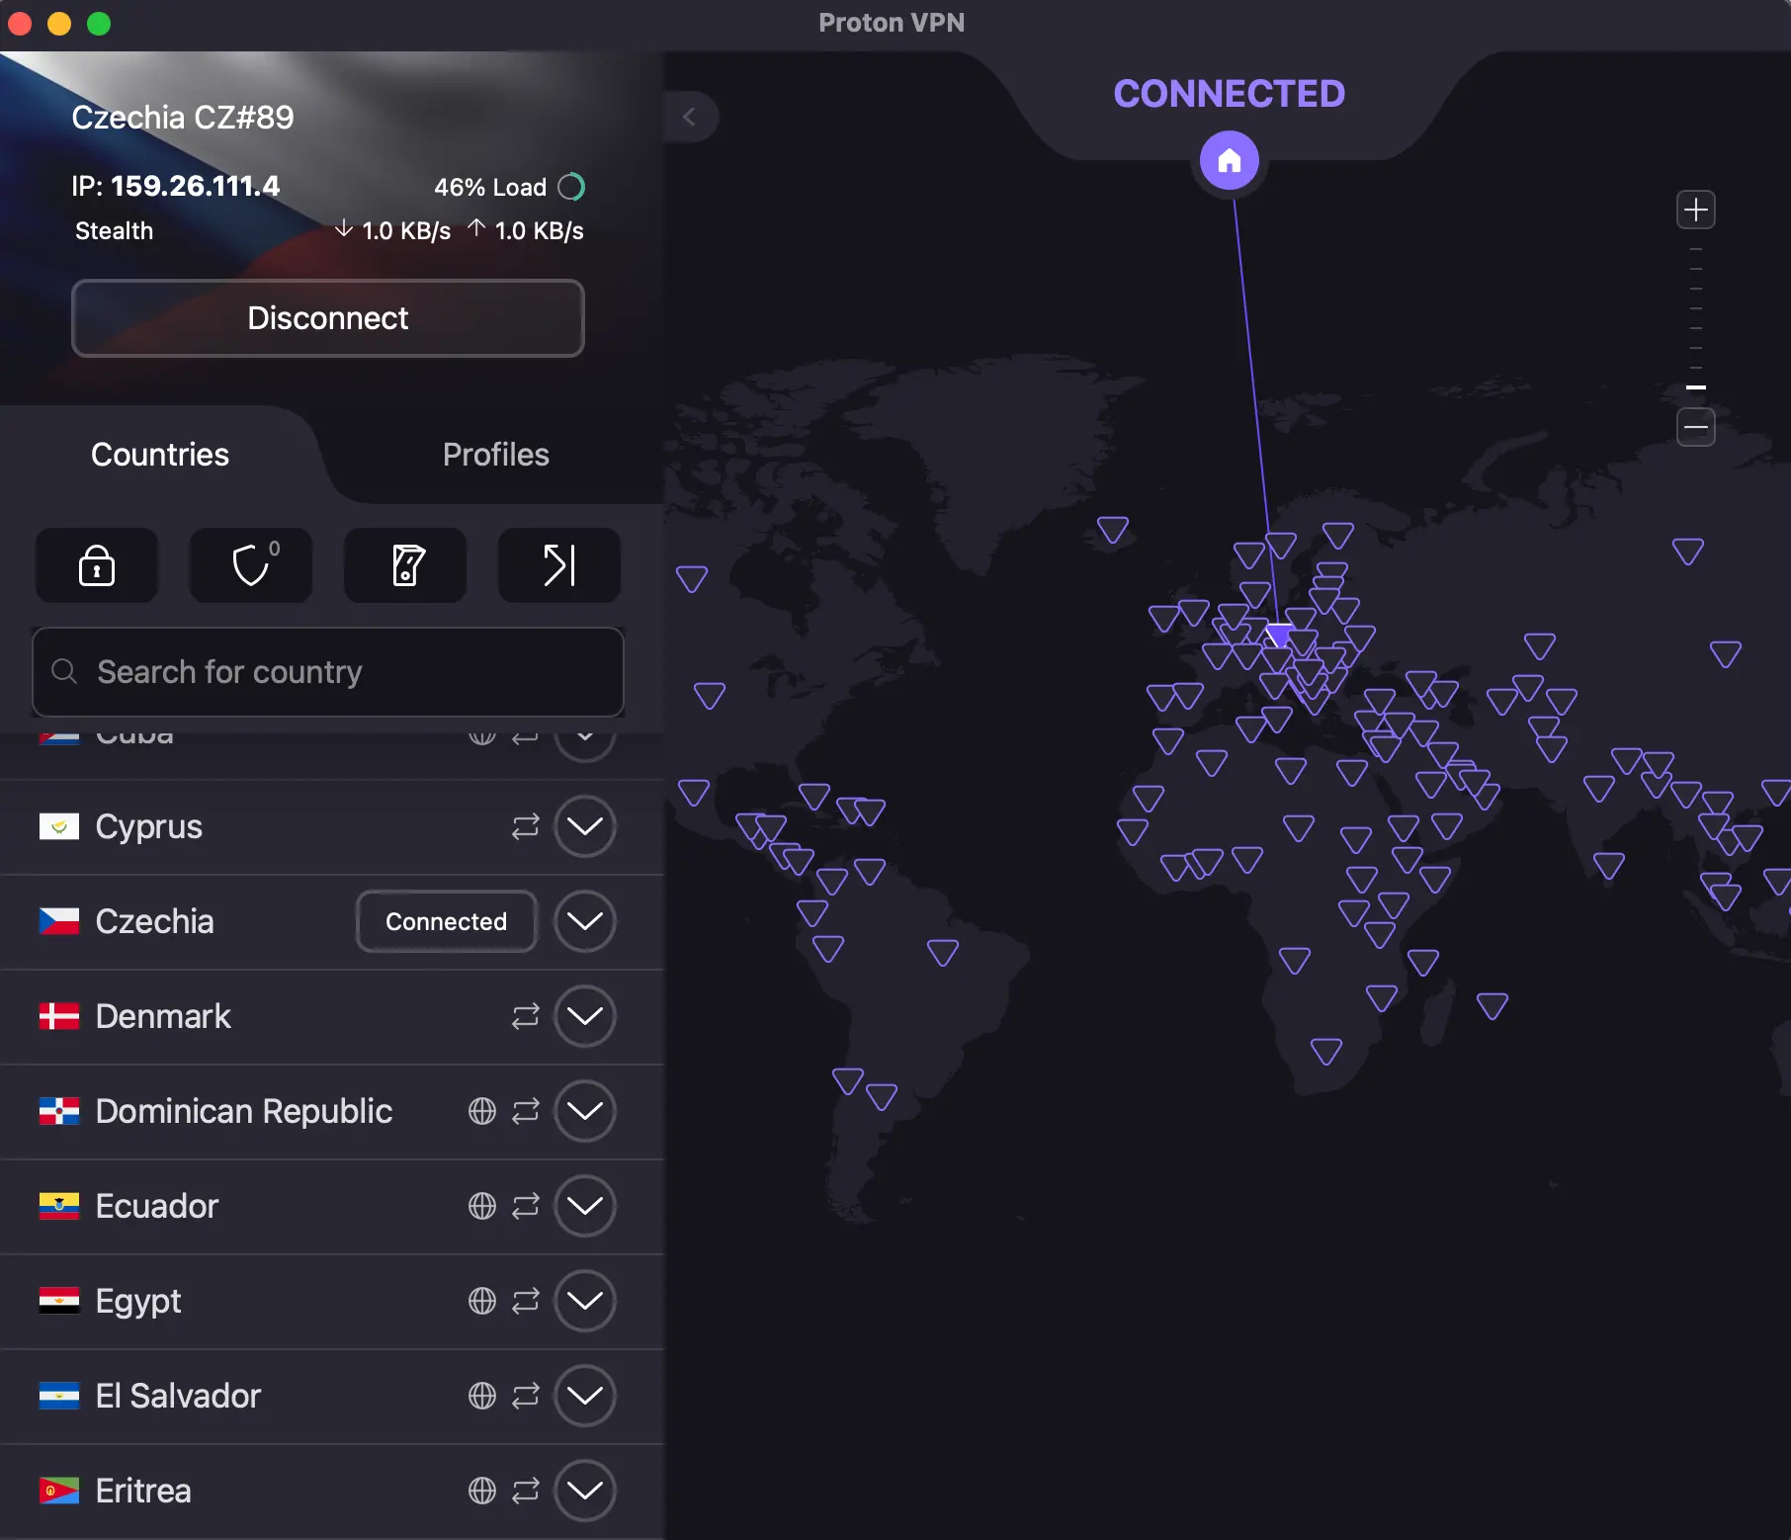This screenshot has width=1791, height=1540.
Task: Open the Kill Switch quick setting
Action: click(404, 565)
